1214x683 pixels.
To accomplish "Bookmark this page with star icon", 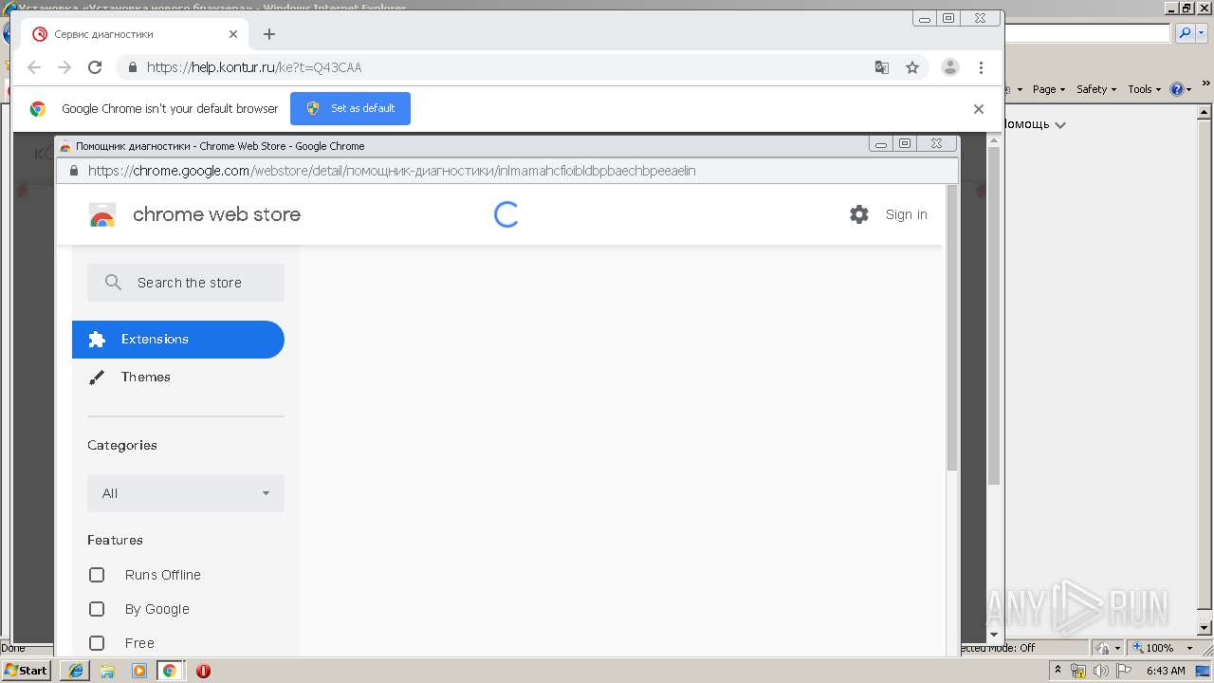I will pyautogui.click(x=912, y=67).
